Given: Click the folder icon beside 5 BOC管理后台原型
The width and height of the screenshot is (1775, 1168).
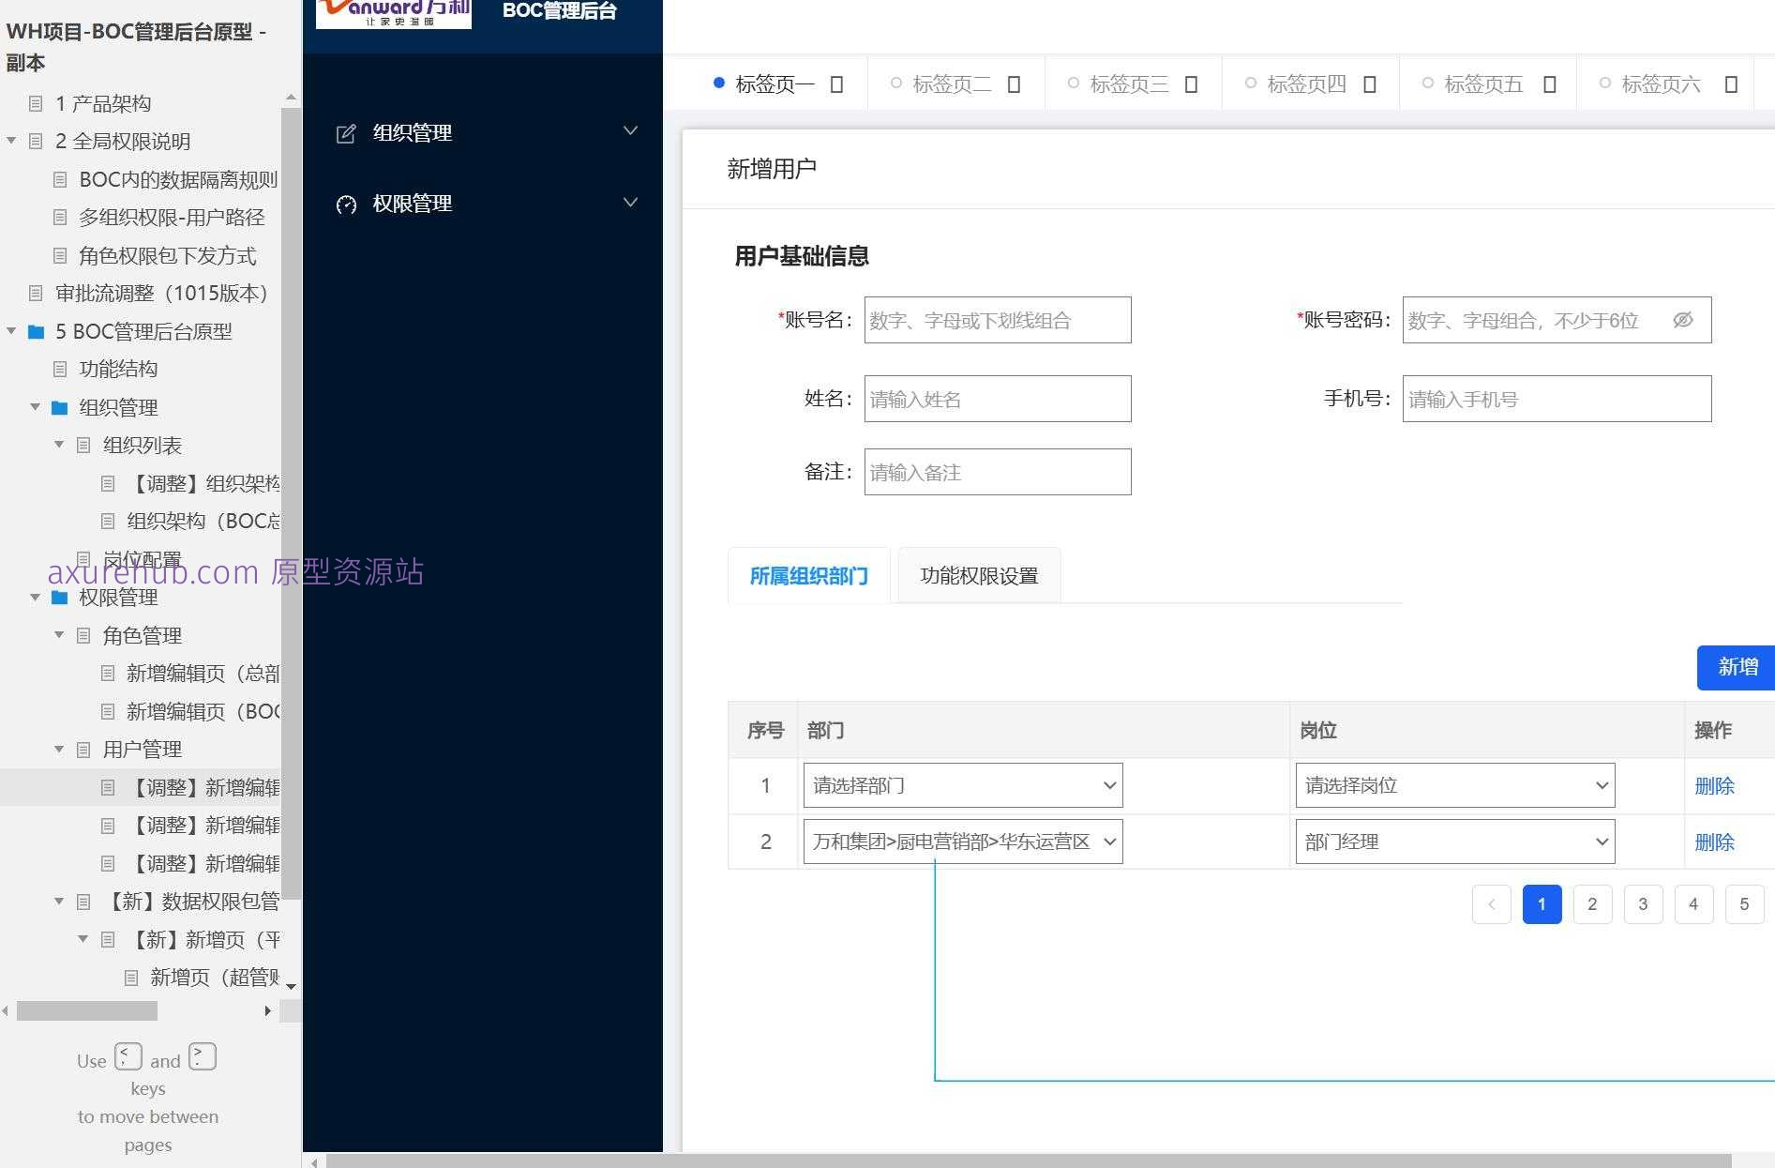Looking at the screenshot, I should click(36, 331).
